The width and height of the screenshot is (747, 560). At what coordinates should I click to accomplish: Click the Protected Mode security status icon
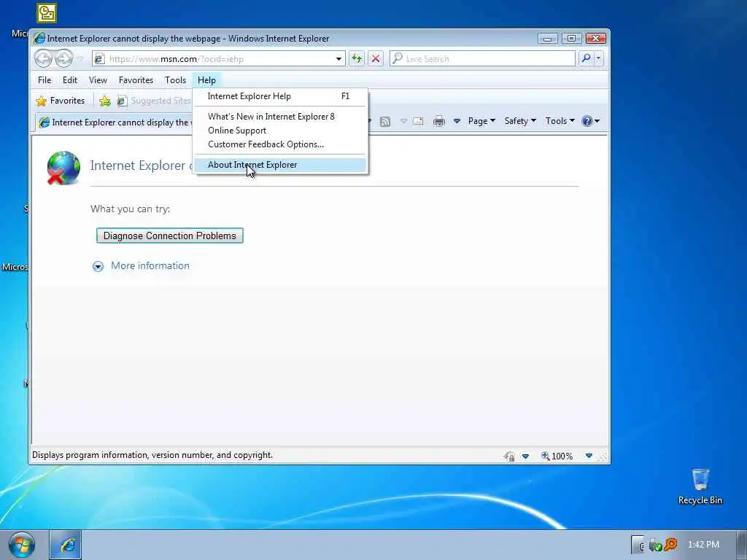click(x=508, y=456)
